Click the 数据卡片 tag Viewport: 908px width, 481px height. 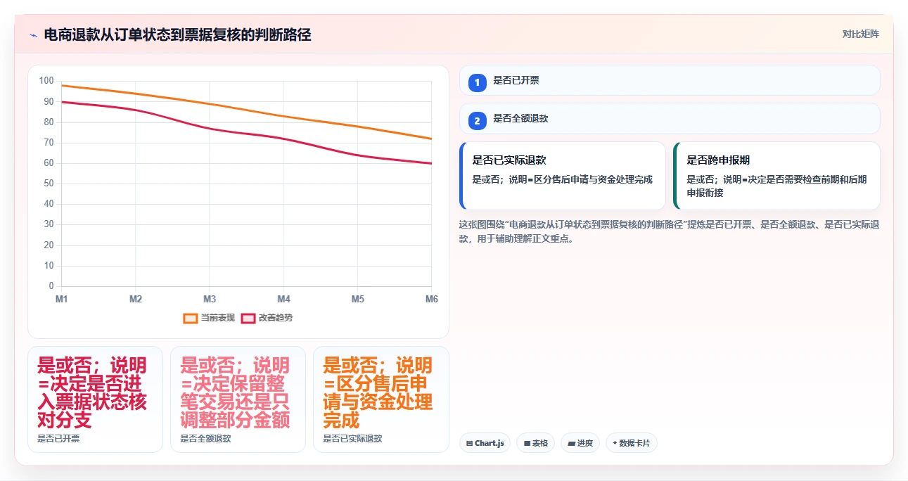632,443
